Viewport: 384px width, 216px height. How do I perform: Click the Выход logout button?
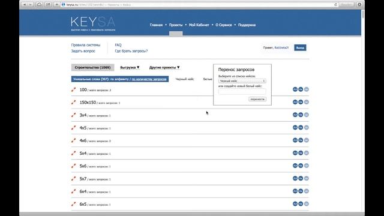300,48
